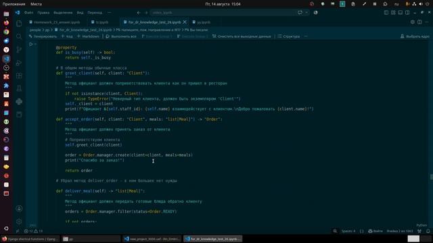This screenshot has width=433, height=243.
Task: Open the Explorer view in activity bar
Action: pyautogui.click(x=19, y=24)
